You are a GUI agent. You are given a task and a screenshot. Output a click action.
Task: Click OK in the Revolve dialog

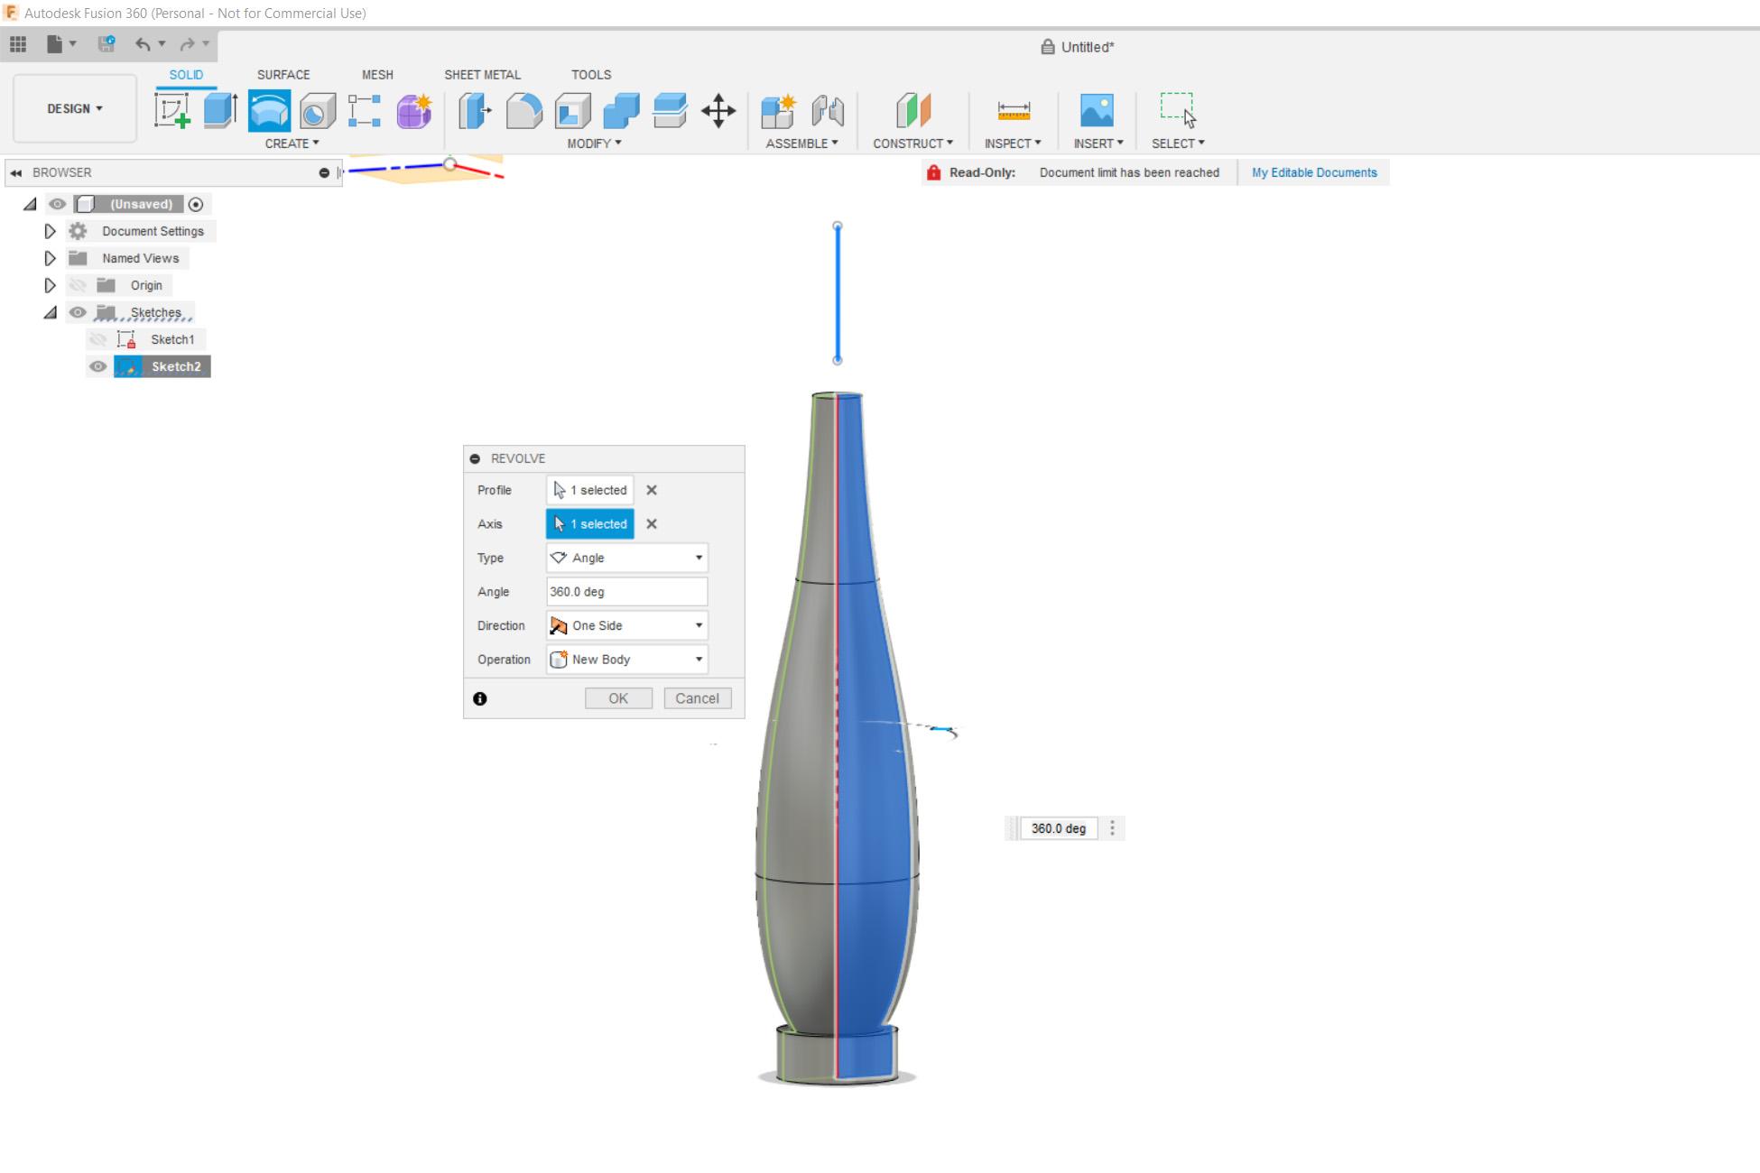point(618,698)
